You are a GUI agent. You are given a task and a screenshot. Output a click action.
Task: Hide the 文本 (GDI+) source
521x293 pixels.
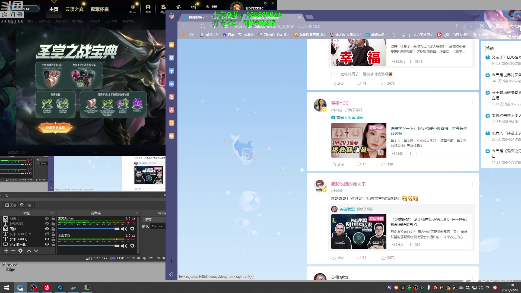[47, 239]
